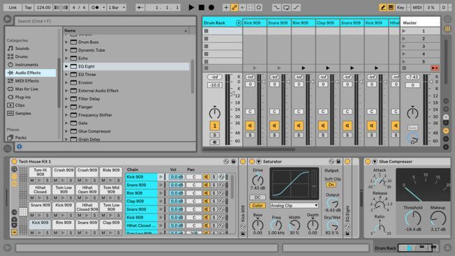
Task: Expand the Echo folder
Action: click(66, 59)
